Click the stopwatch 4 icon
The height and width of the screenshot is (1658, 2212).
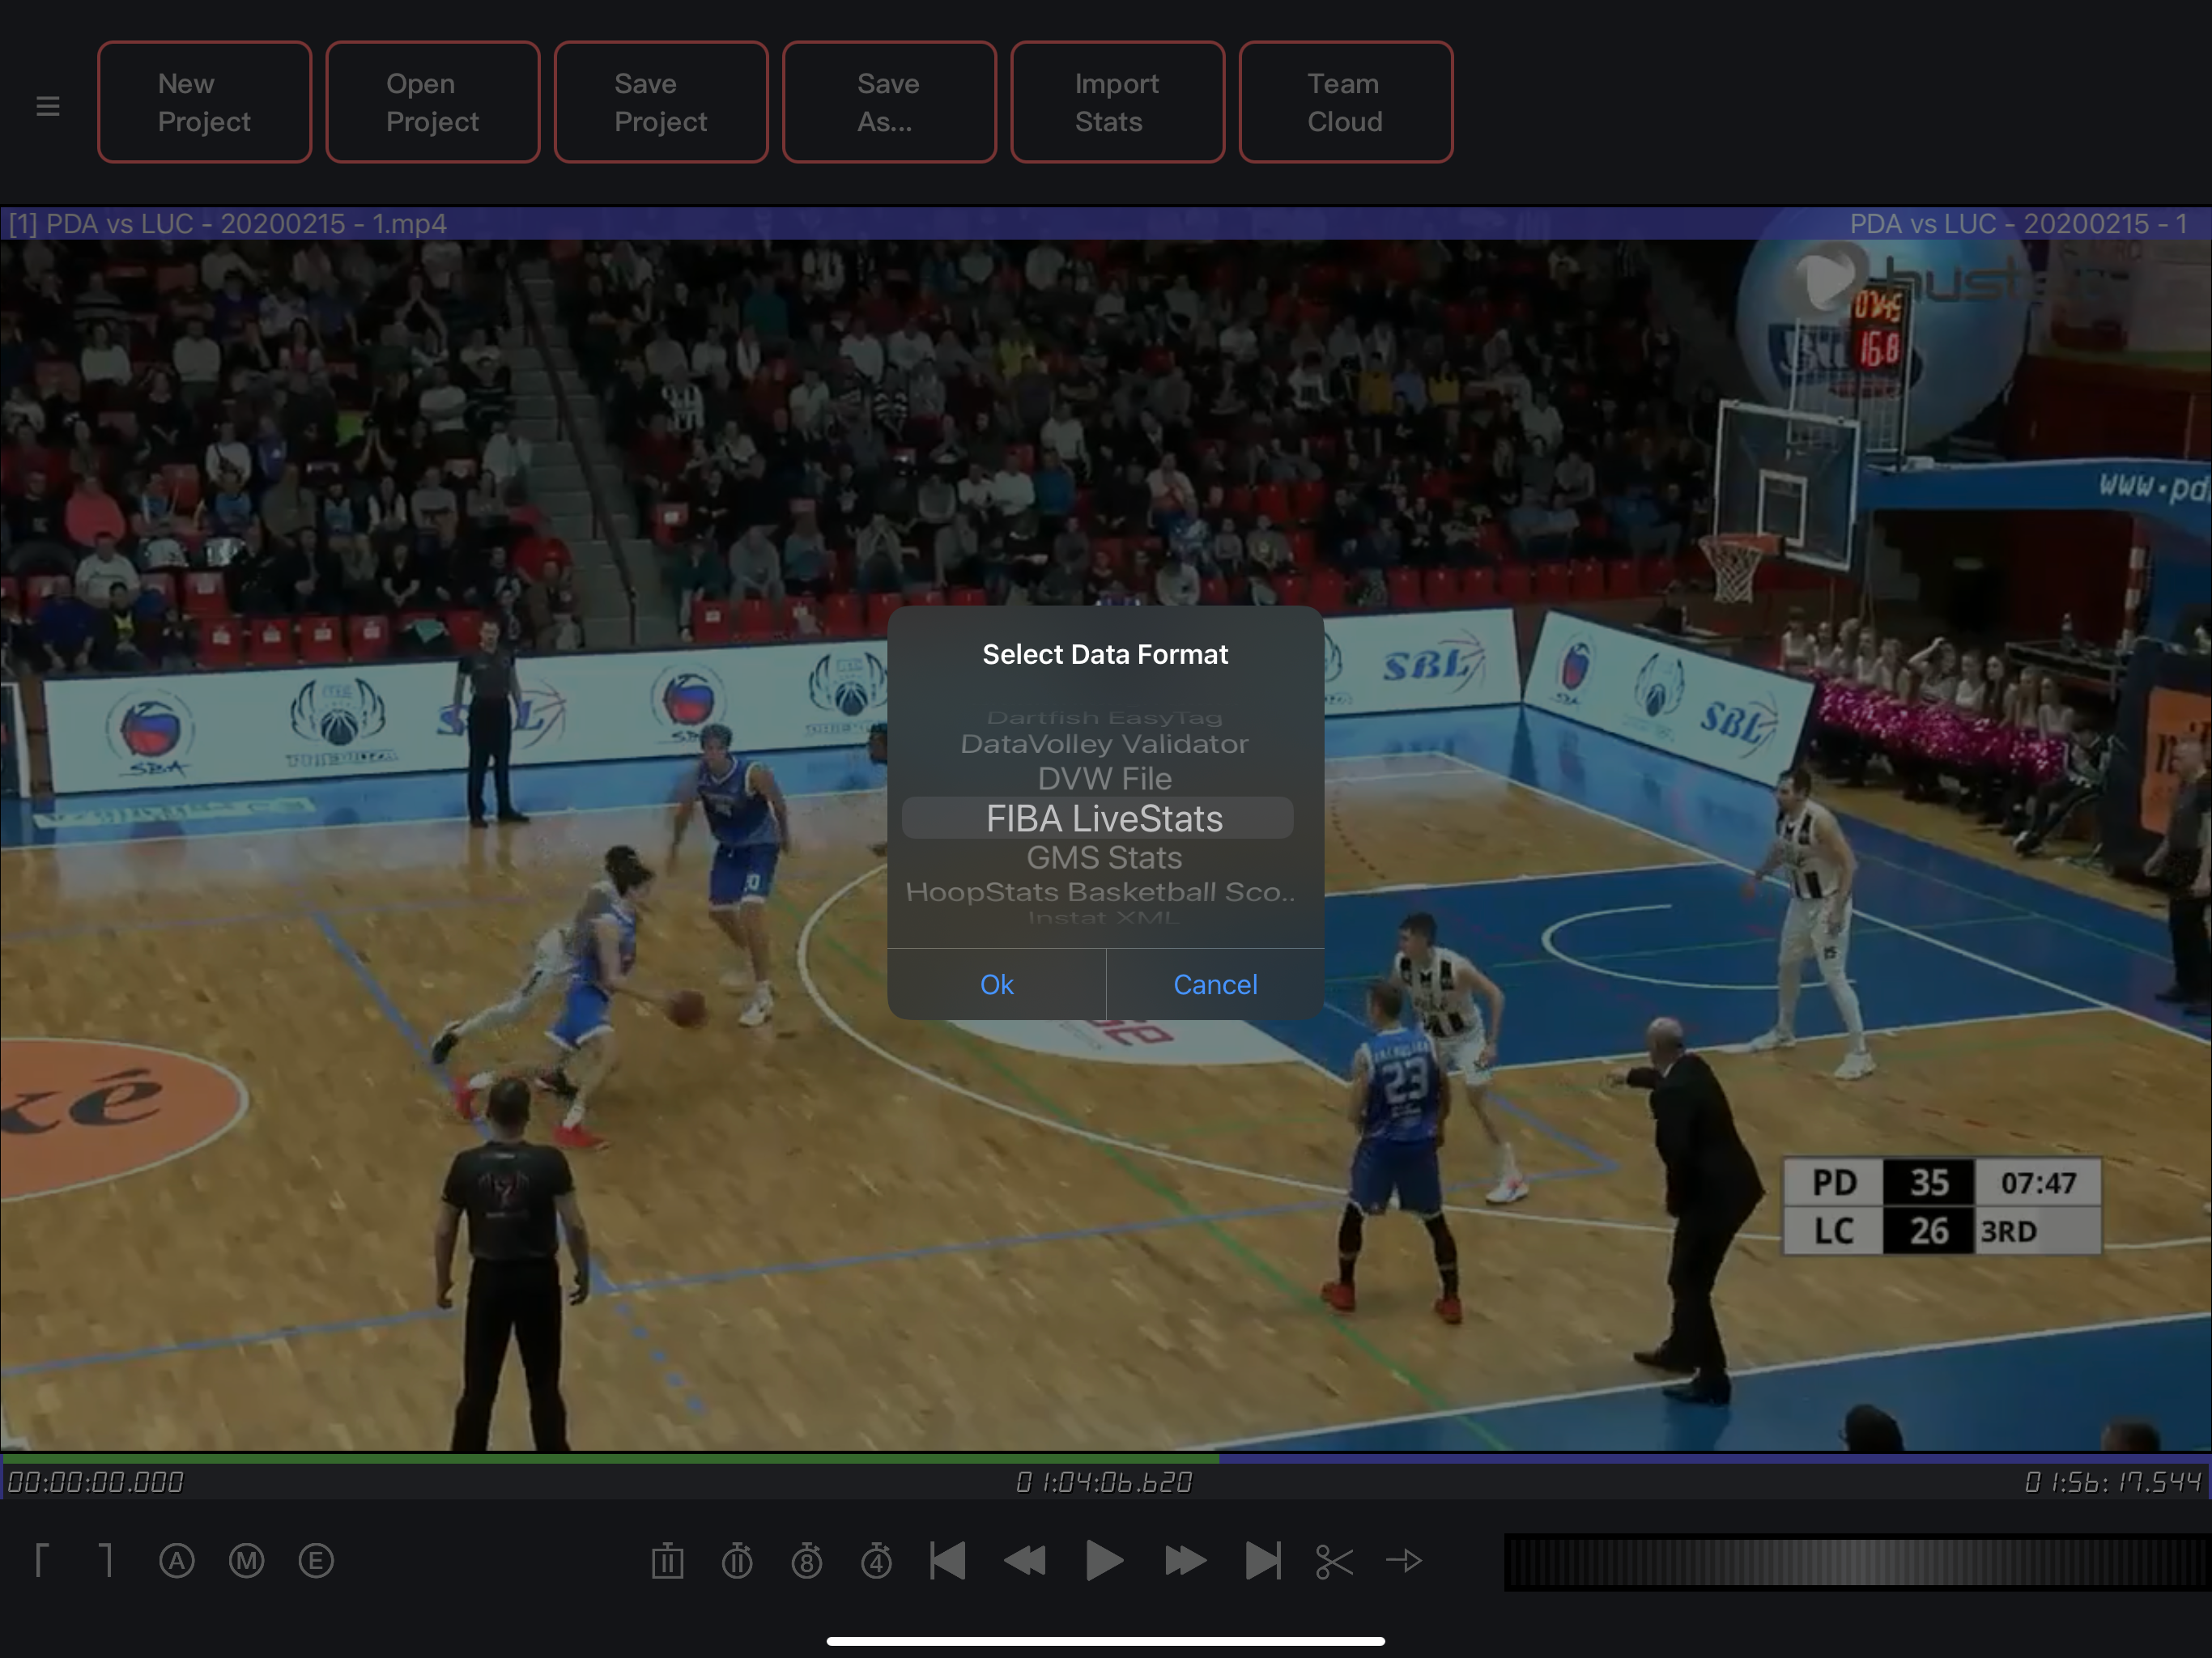pos(876,1561)
